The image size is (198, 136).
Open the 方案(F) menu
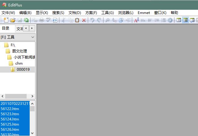[x=91, y=13]
